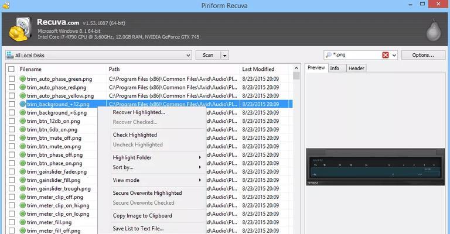The width and height of the screenshot is (450, 234).
Task: Select the Preview tab
Action: point(316,68)
